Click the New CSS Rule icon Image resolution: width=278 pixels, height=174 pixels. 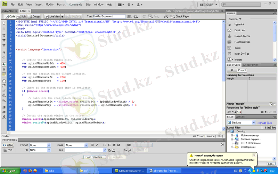pyautogui.click(x=266, y=112)
